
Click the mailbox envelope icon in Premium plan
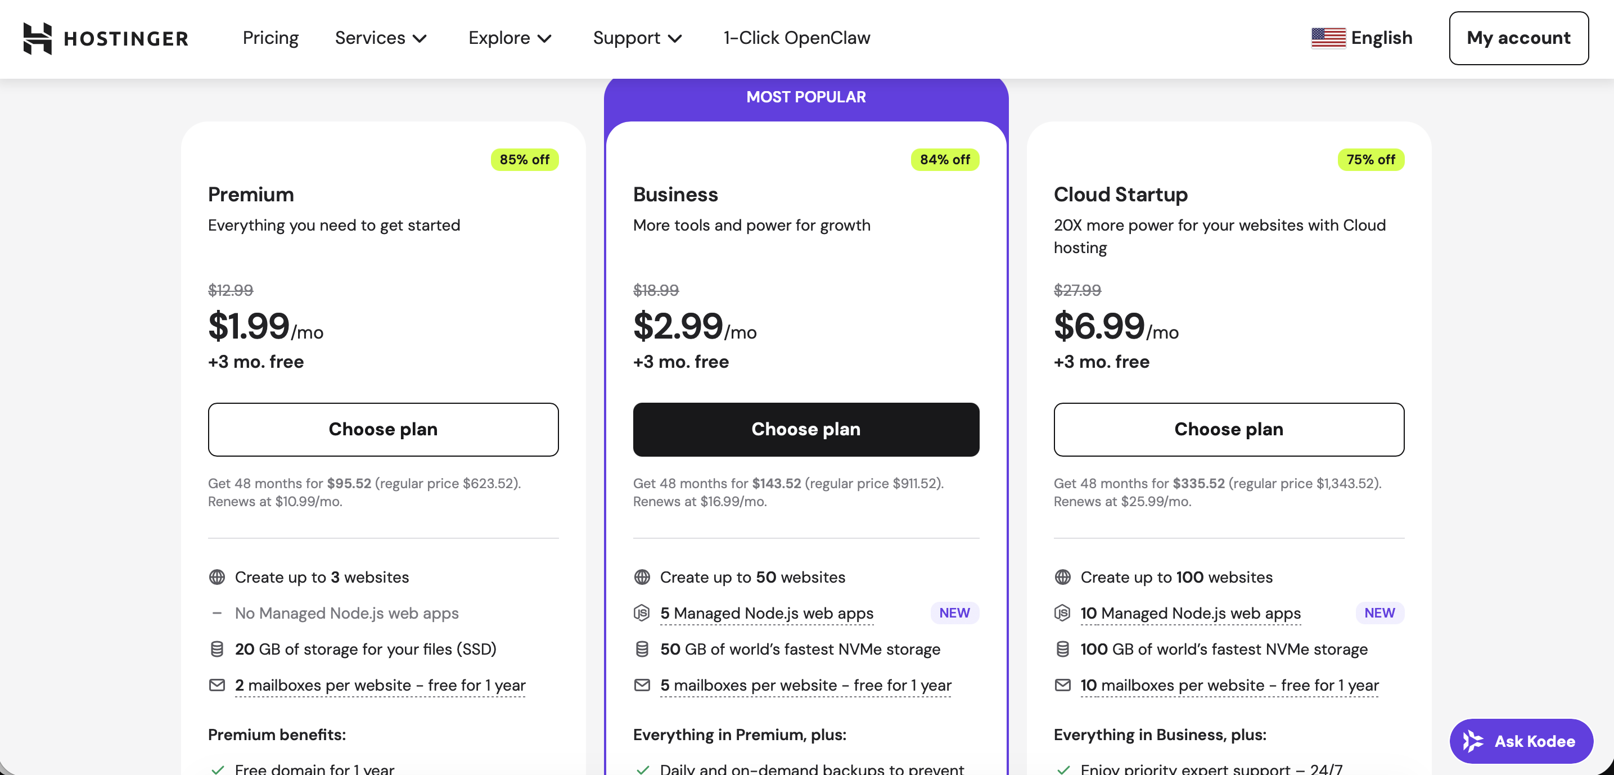217,685
